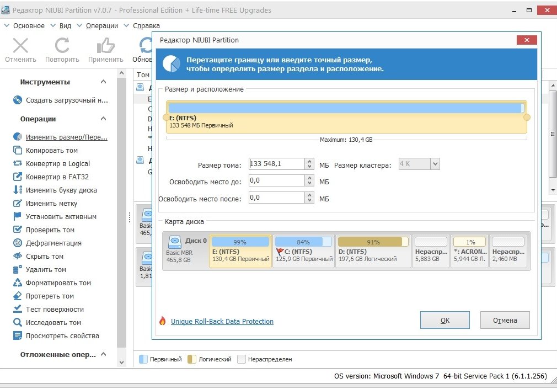Click the OK button in dialog
Screen dimensions: 557x389
click(x=444, y=320)
